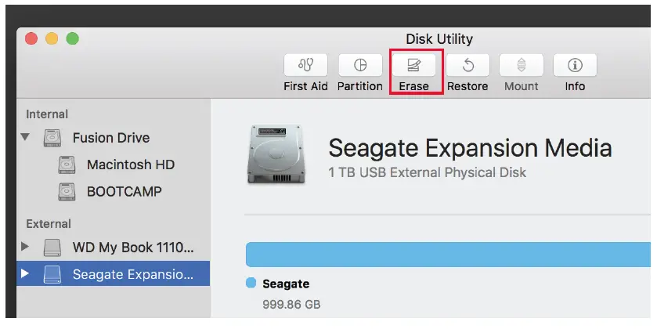Open the Info panel icon
The image size is (657, 329).
pos(575,65)
